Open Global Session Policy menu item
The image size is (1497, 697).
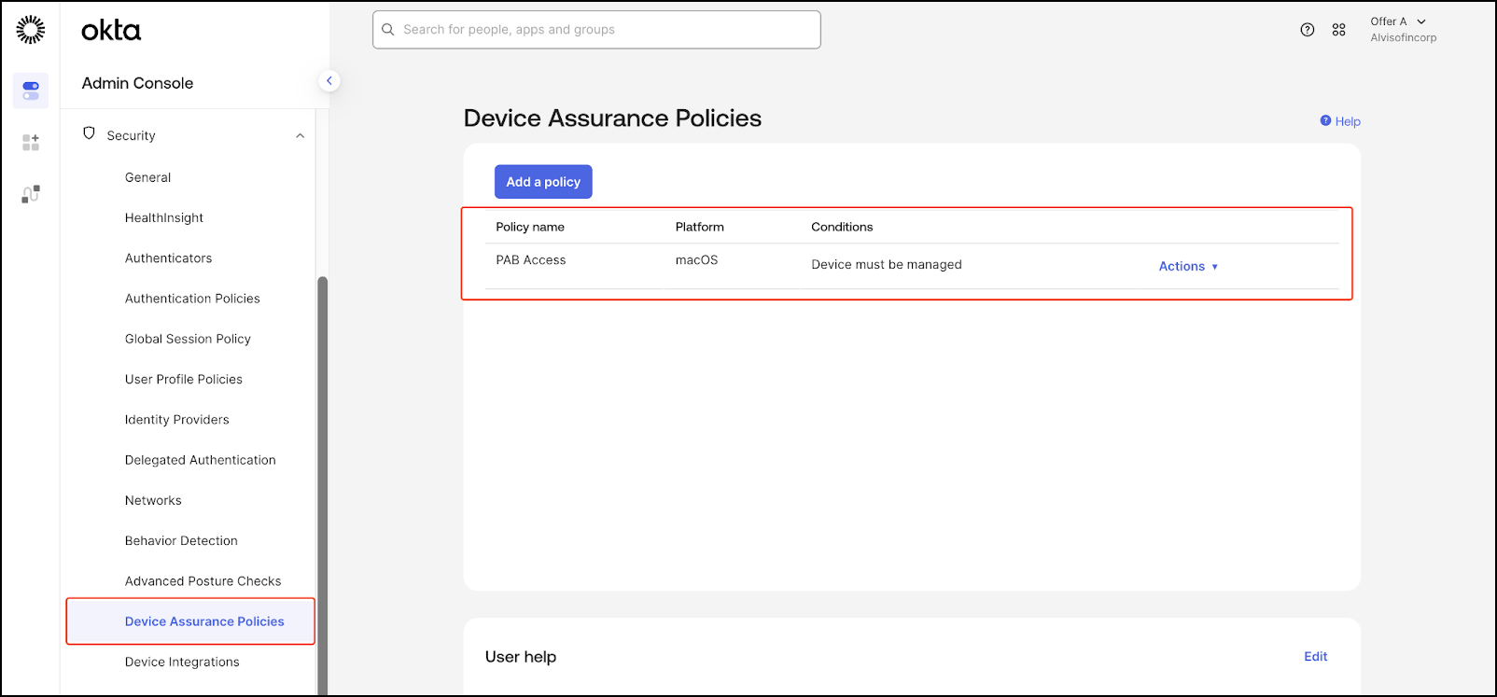[x=188, y=339]
